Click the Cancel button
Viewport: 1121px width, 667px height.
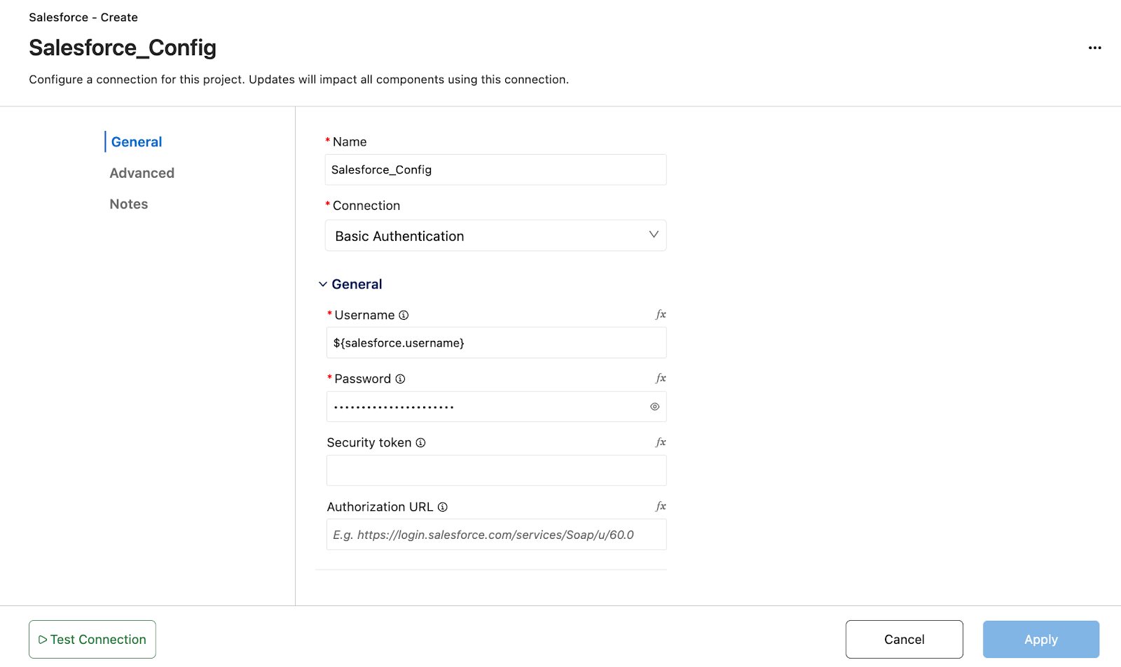click(x=904, y=639)
